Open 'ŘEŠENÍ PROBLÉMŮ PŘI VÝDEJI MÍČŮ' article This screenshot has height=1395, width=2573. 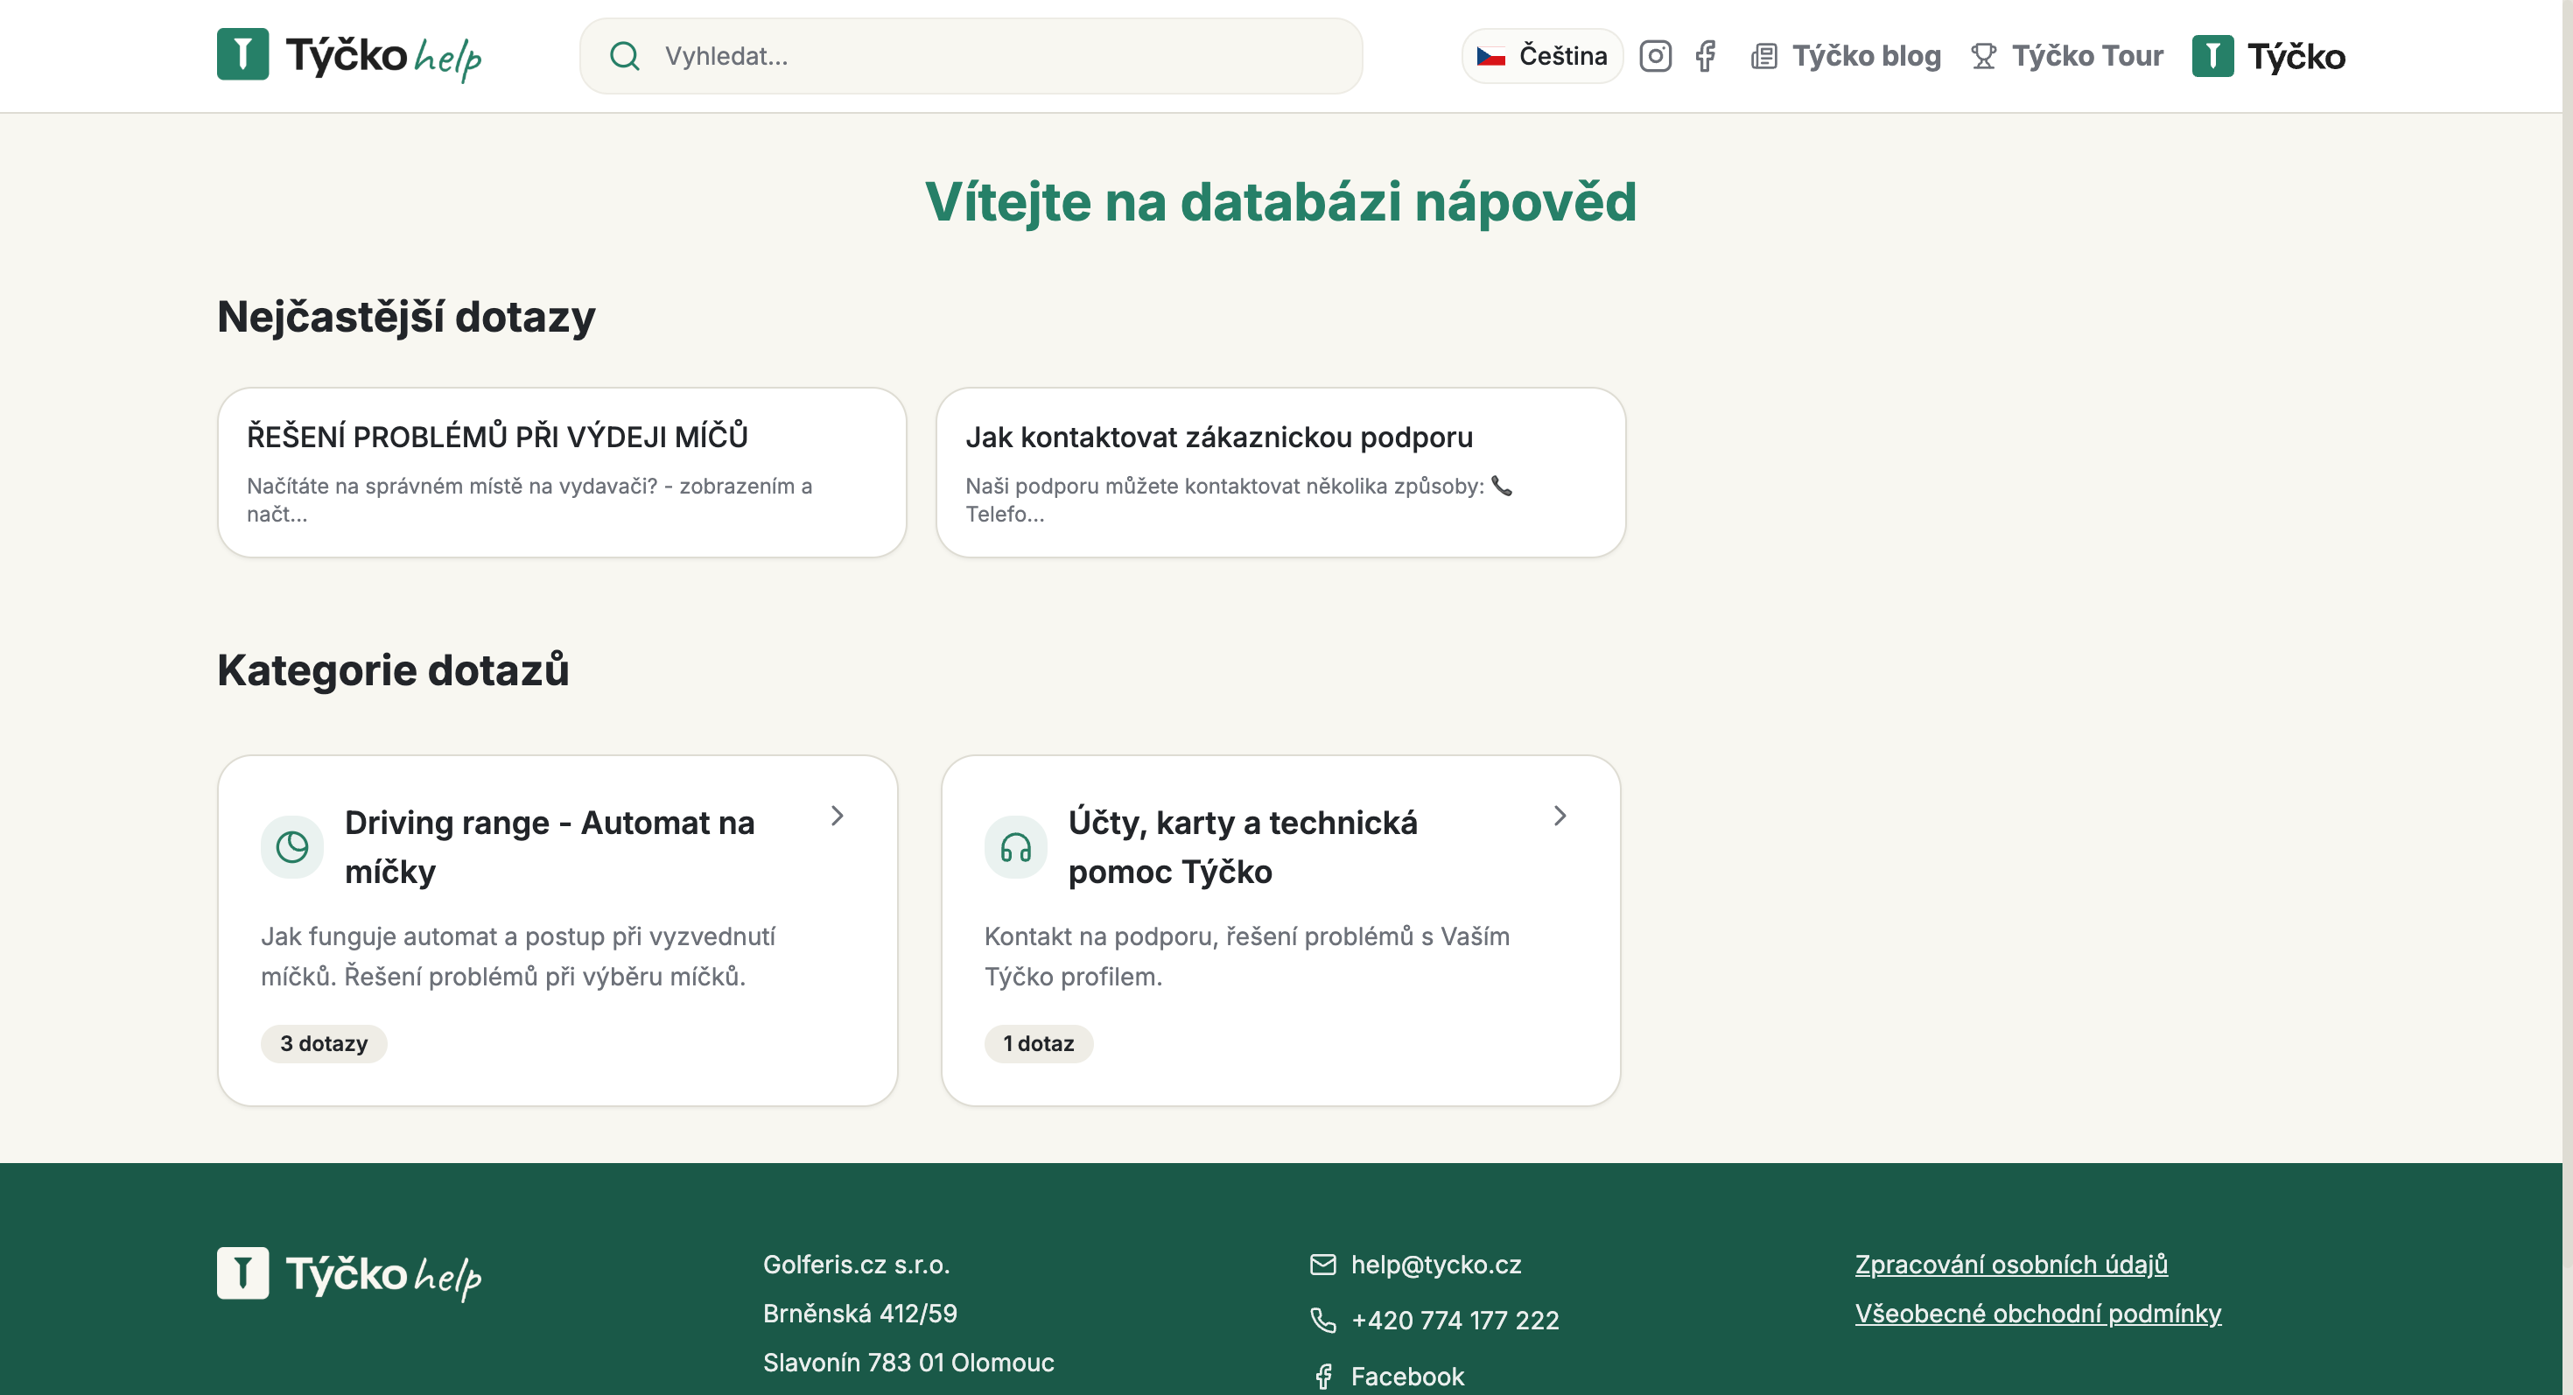(563, 473)
